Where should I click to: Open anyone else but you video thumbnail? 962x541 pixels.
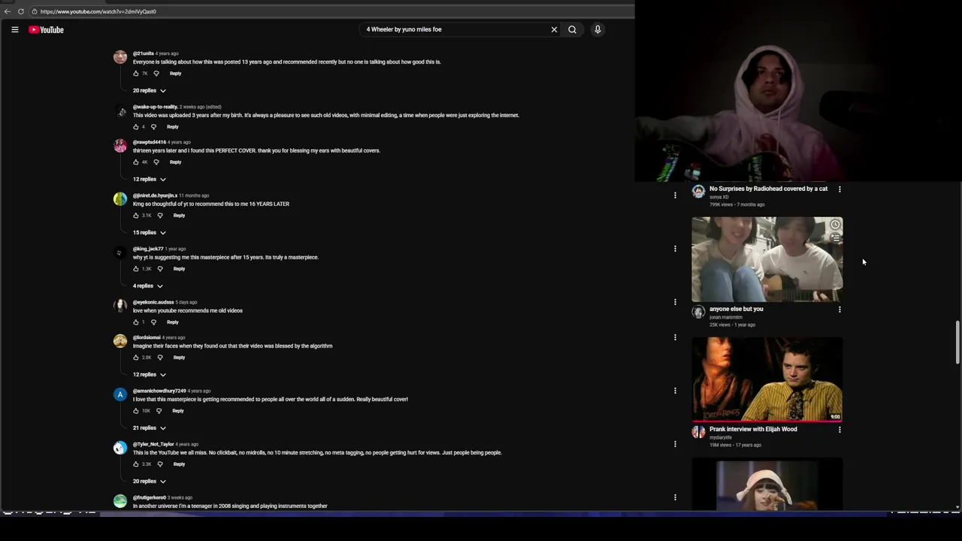tap(767, 259)
